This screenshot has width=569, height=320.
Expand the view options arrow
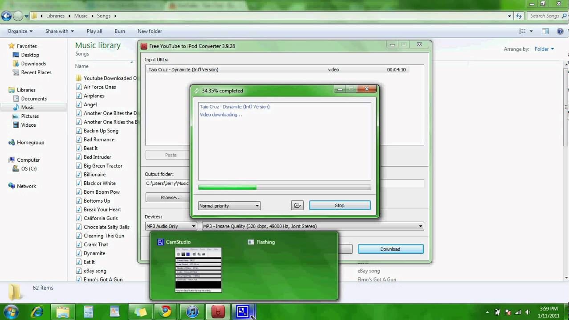[531, 31]
